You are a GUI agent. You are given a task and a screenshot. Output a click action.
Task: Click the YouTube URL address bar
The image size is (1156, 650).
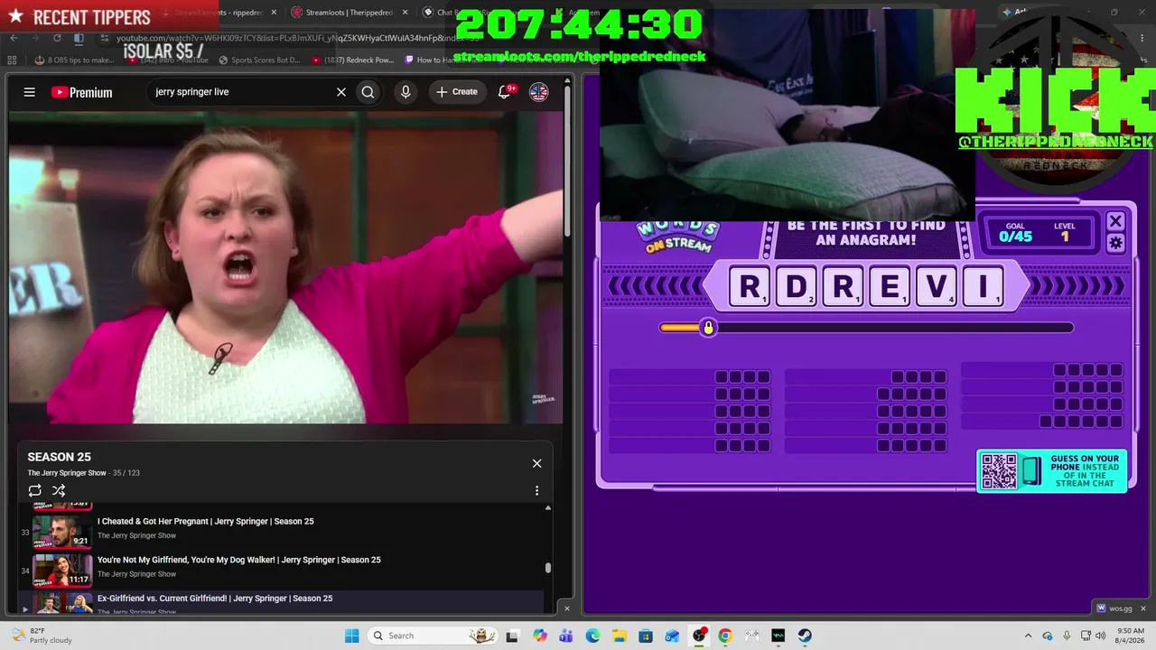pos(298,38)
